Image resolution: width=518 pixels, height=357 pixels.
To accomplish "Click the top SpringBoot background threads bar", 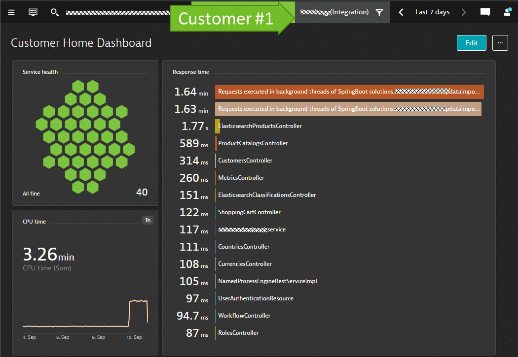I will coord(349,92).
